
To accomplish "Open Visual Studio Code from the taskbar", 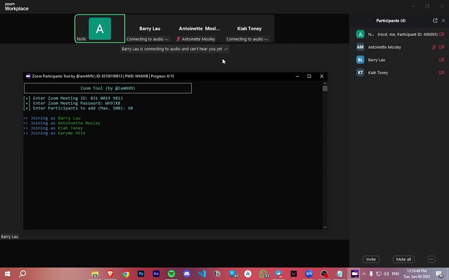I will point(202,274).
